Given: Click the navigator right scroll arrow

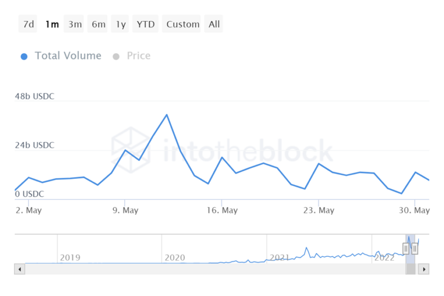Looking at the screenshot, I should (424, 269).
